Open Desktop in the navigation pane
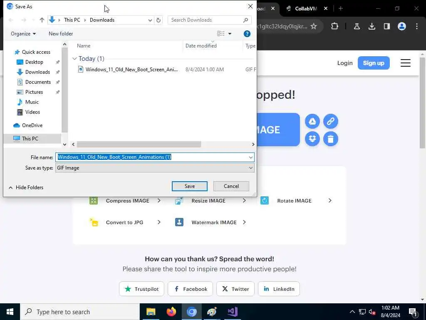Image resolution: width=426 pixels, height=320 pixels. (x=34, y=62)
